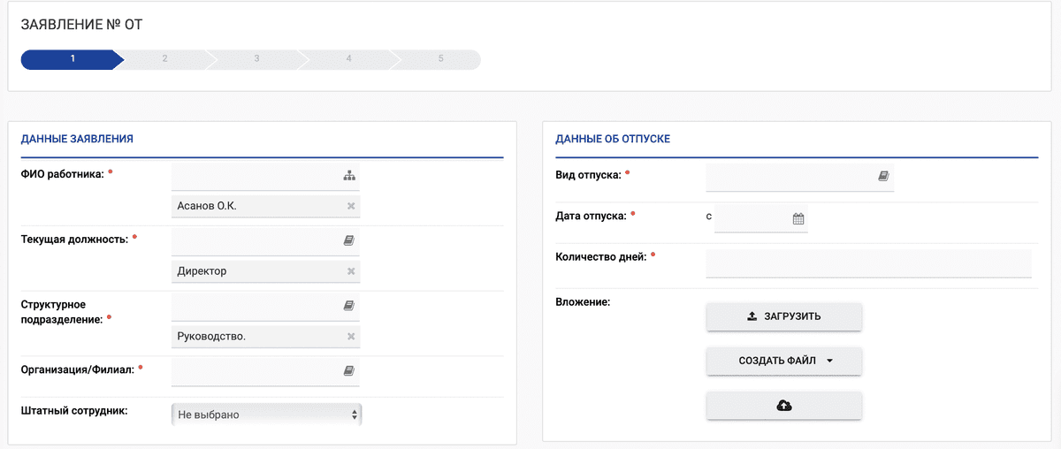Click book icon in Организация/Филиал field
The height and width of the screenshot is (449, 1061).
click(348, 370)
